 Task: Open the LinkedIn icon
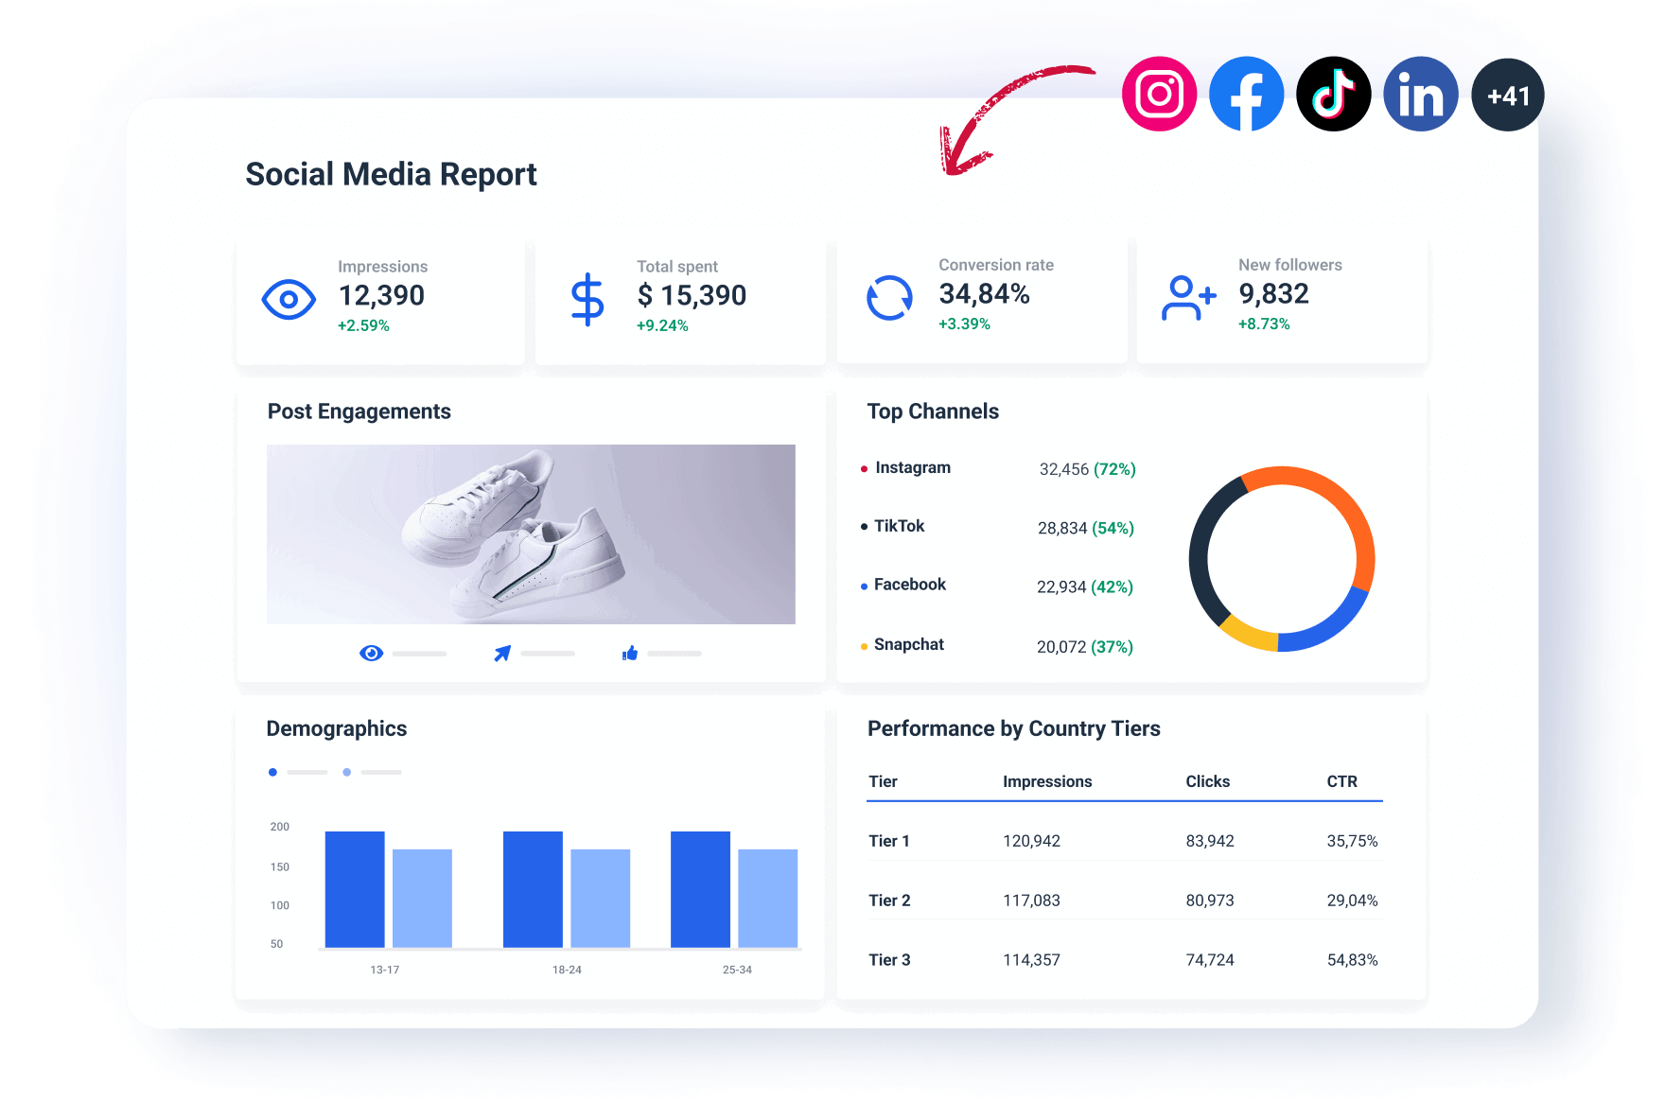(x=1420, y=93)
